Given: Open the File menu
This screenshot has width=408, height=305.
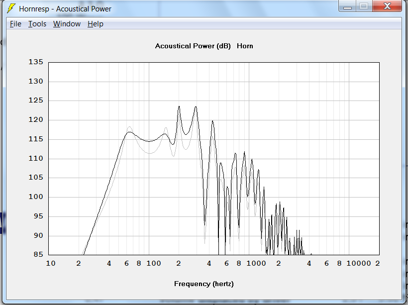Looking at the screenshot, I should coord(15,24).
